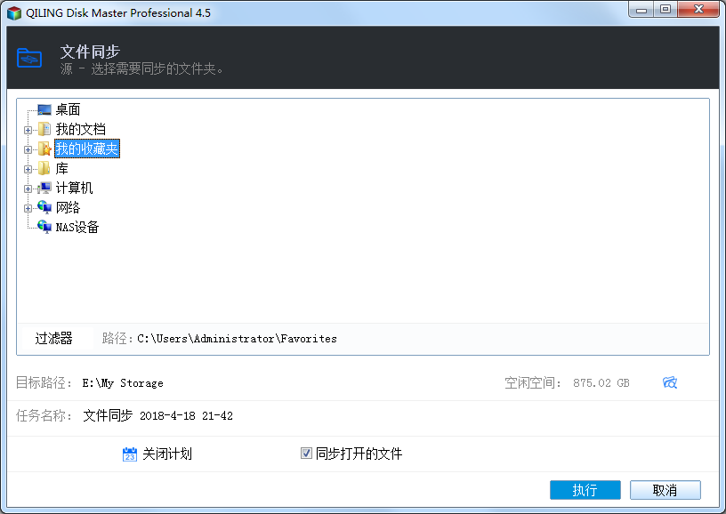Click the 我的收藏夹 star folder icon
The width and height of the screenshot is (726, 514).
pyautogui.click(x=44, y=149)
